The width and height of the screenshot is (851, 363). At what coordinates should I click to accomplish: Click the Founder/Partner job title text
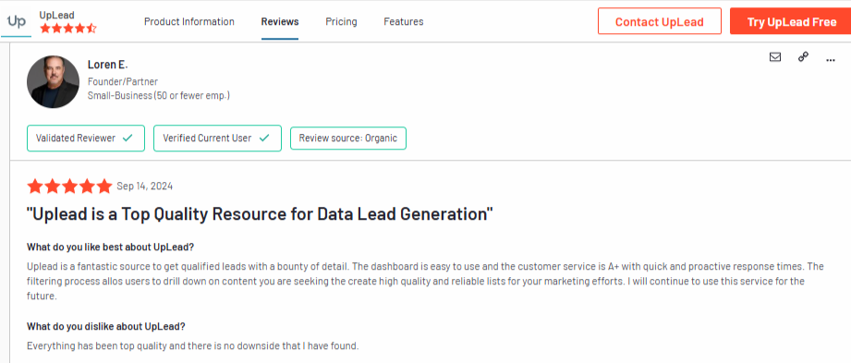pos(123,82)
